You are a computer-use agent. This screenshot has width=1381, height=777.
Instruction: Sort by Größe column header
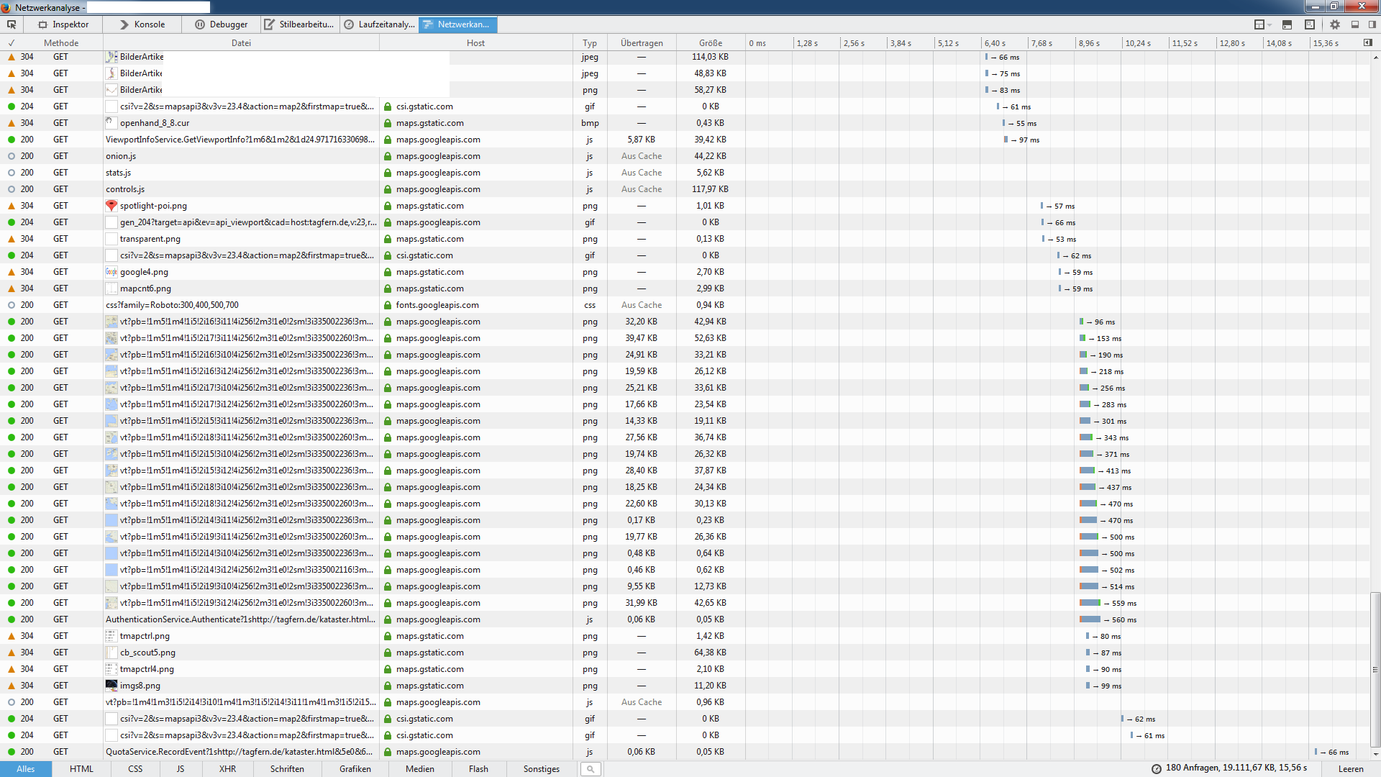click(x=710, y=43)
